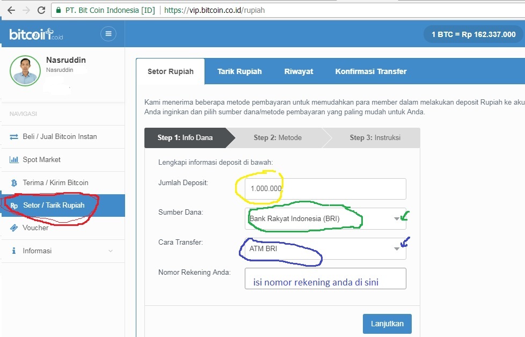Toggle the sidebar hamburger menu button
525x337 pixels.
coord(108,34)
